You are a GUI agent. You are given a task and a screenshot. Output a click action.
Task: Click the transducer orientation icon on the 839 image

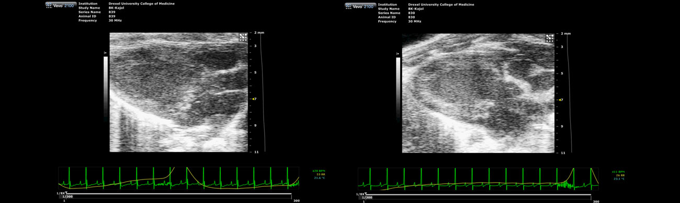coord(243,37)
